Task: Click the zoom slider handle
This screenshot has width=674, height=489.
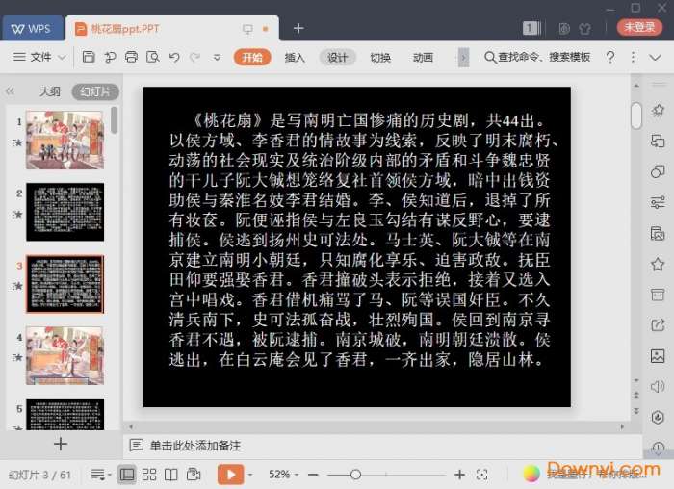Action: 355,475
